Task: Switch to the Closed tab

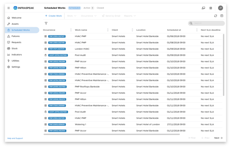Action: coord(100,8)
